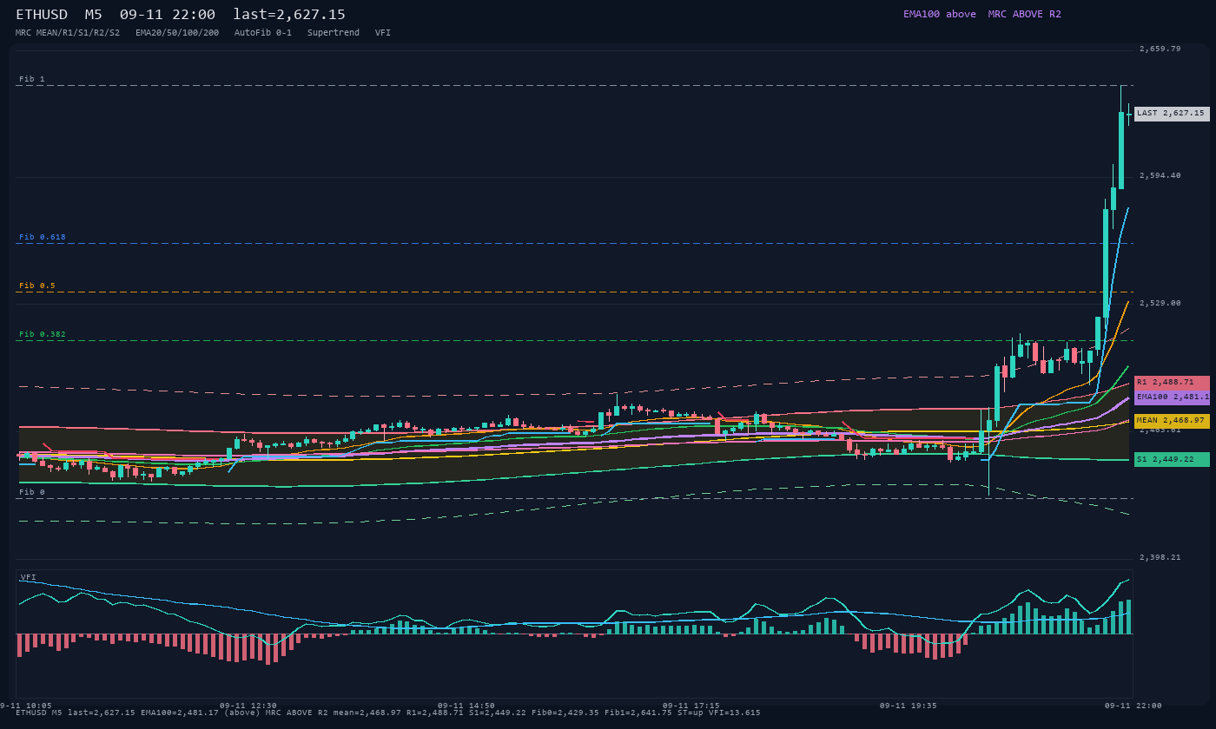This screenshot has height=729, width=1216.
Task: Click the 09-11 12:30 time axis label
Action: (248, 706)
